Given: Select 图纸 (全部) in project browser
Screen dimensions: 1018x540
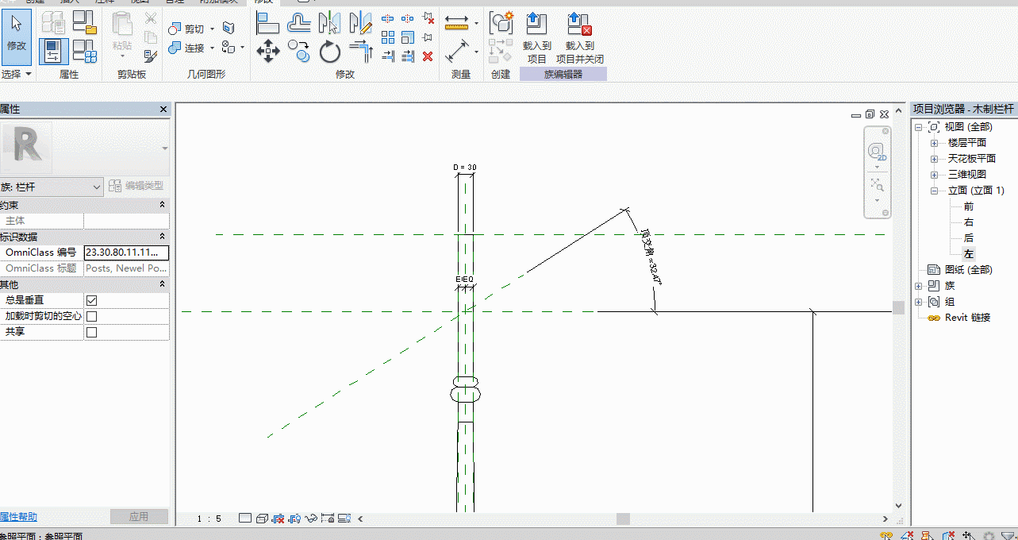Looking at the screenshot, I should 968,270.
